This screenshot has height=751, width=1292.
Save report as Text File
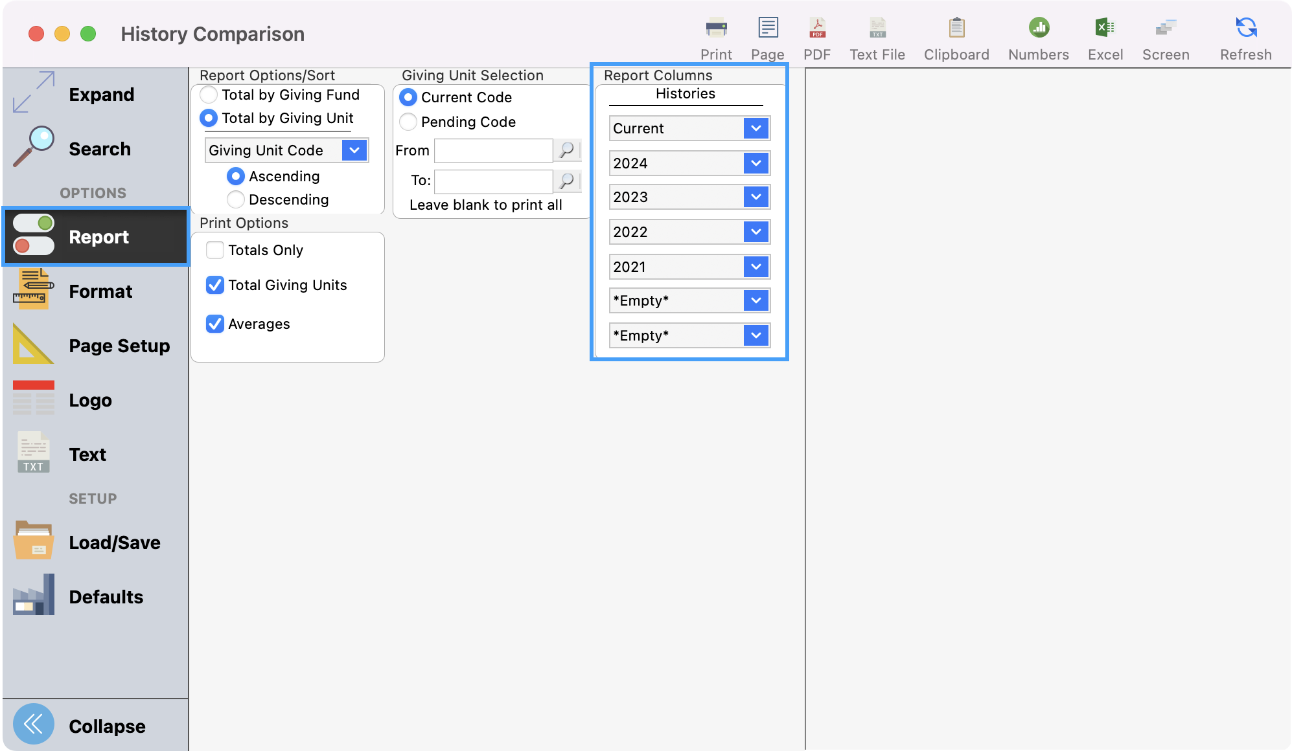tap(877, 36)
